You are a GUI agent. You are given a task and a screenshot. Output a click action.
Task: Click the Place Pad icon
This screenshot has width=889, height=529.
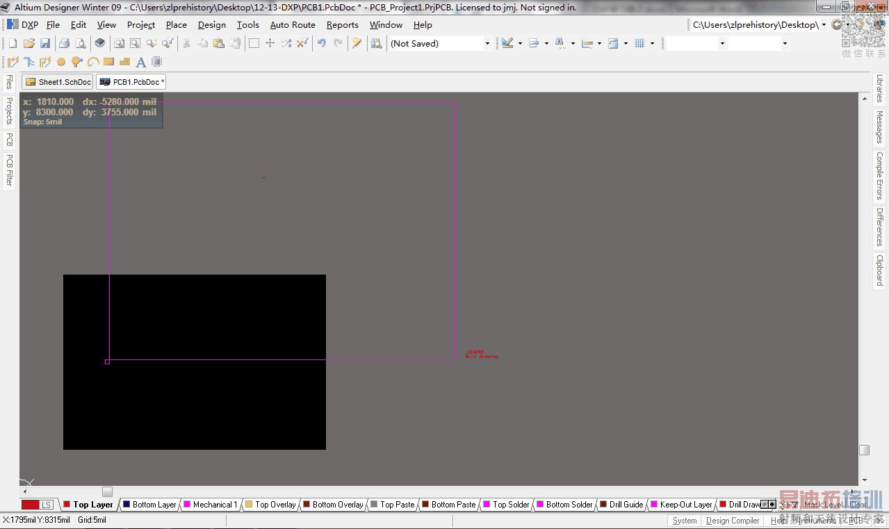(61, 62)
